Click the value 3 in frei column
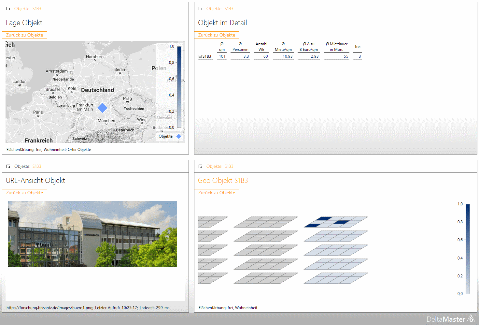 click(x=360, y=56)
